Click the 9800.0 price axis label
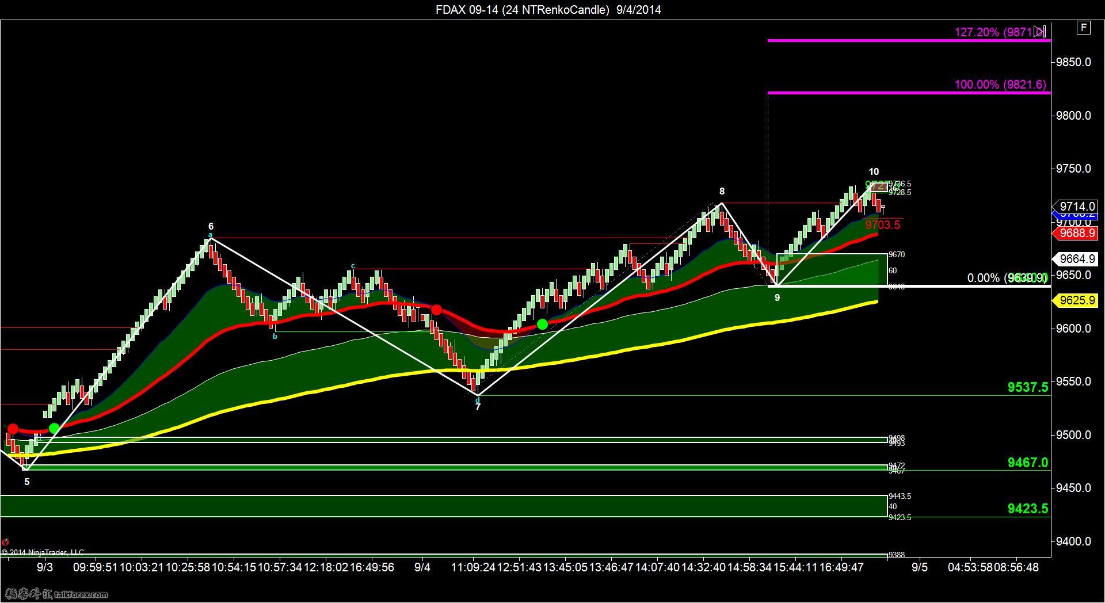1105x603 pixels. coord(1073,116)
